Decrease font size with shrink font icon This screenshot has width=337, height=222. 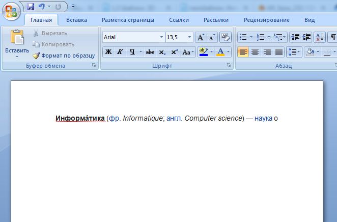click(x=212, y=37)
